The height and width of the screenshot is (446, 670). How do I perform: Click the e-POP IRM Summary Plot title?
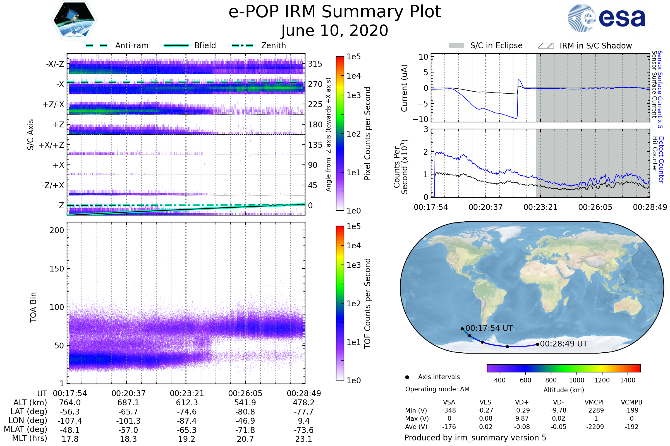tap(335, 12)
